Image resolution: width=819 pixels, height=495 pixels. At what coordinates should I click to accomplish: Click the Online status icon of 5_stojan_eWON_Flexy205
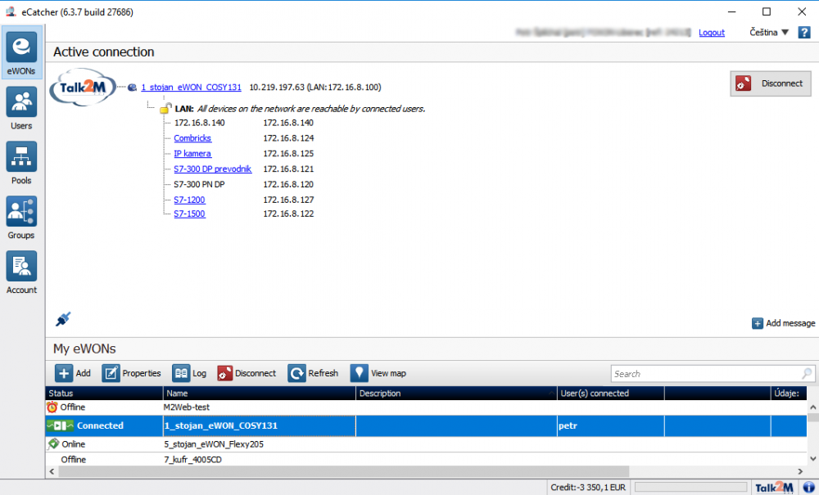53,444
